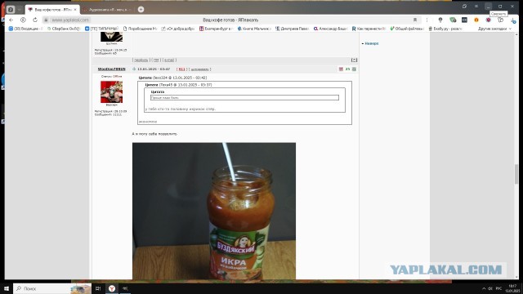Open the attached Буздякский икра jar photo
The image size is (523, 294).
214,211
